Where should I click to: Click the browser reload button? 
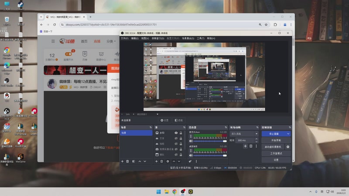(x=55, y=25)
